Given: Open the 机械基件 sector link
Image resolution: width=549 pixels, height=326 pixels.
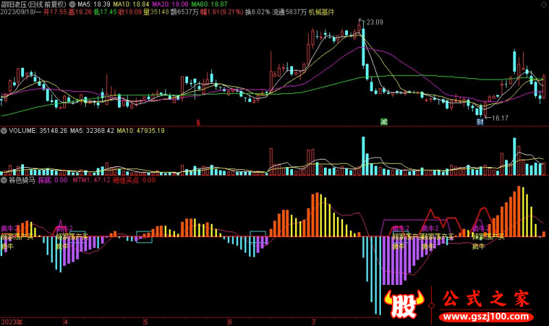Looking at the screenshot, I should [x=321, y=12].
